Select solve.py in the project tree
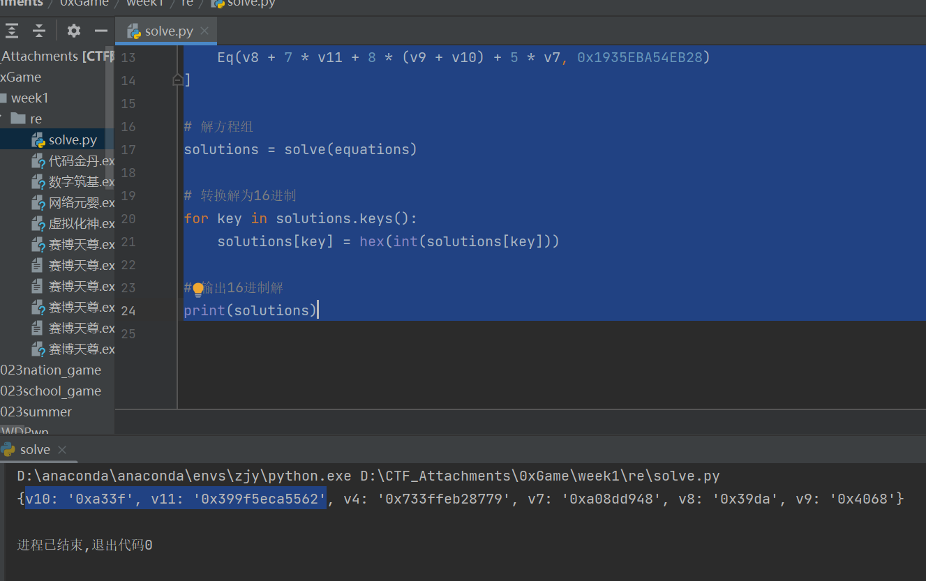926x581 pixels. coord(72,140)
